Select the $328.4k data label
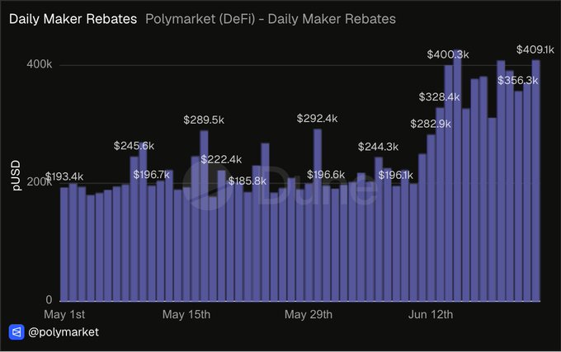 440,96
